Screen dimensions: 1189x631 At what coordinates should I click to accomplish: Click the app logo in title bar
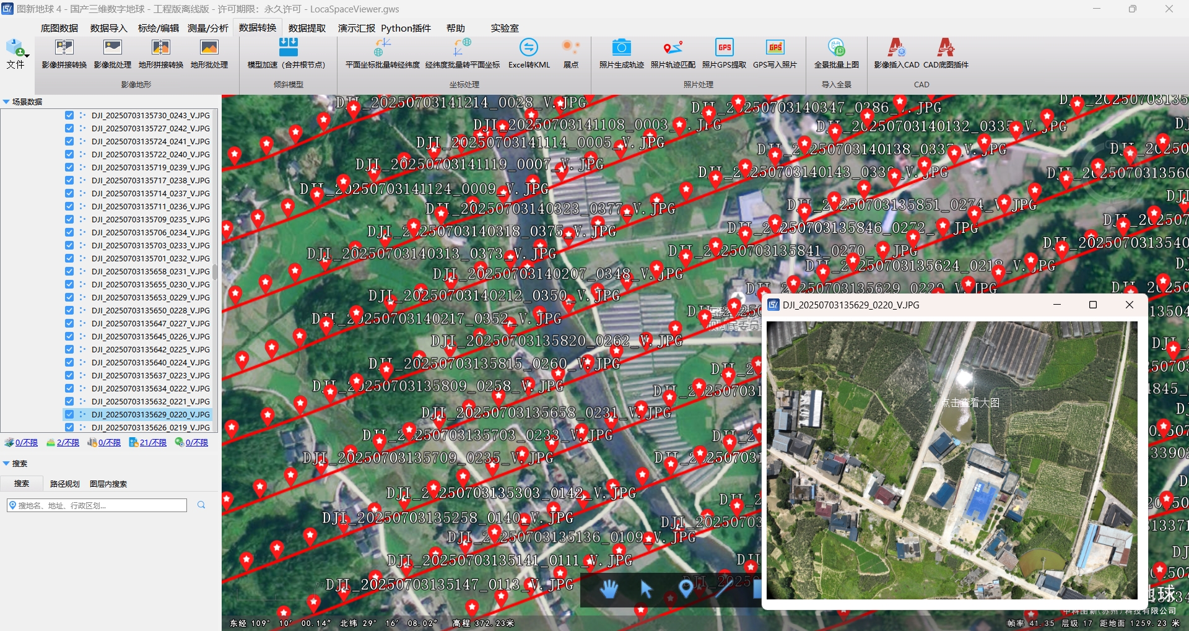tap(7, 9)
